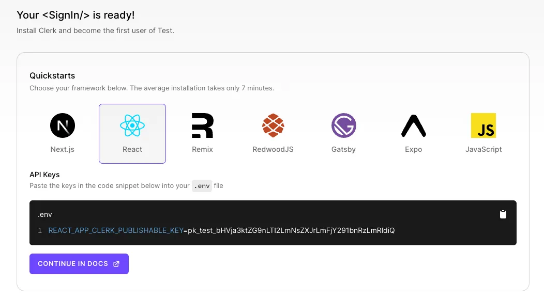Click the .env filename in code block header

click(x=45, y=214)
